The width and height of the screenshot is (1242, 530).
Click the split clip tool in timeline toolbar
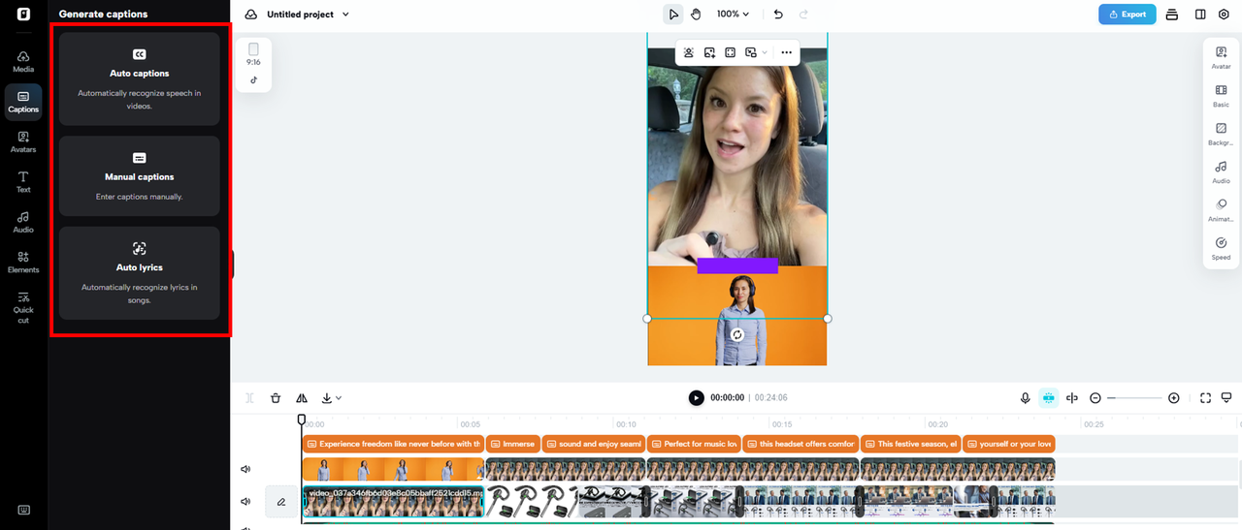250,398
